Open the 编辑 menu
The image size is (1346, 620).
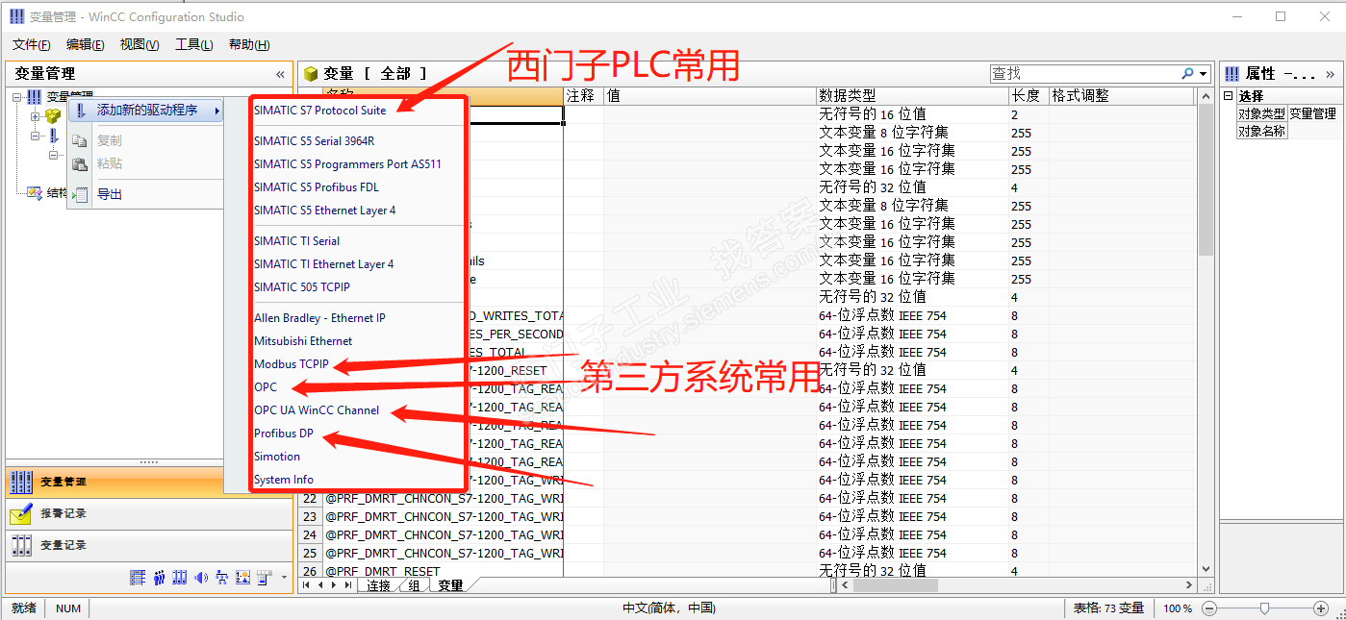(86, 44)
